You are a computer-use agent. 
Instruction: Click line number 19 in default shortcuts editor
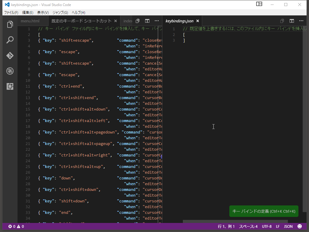(28, 132)
